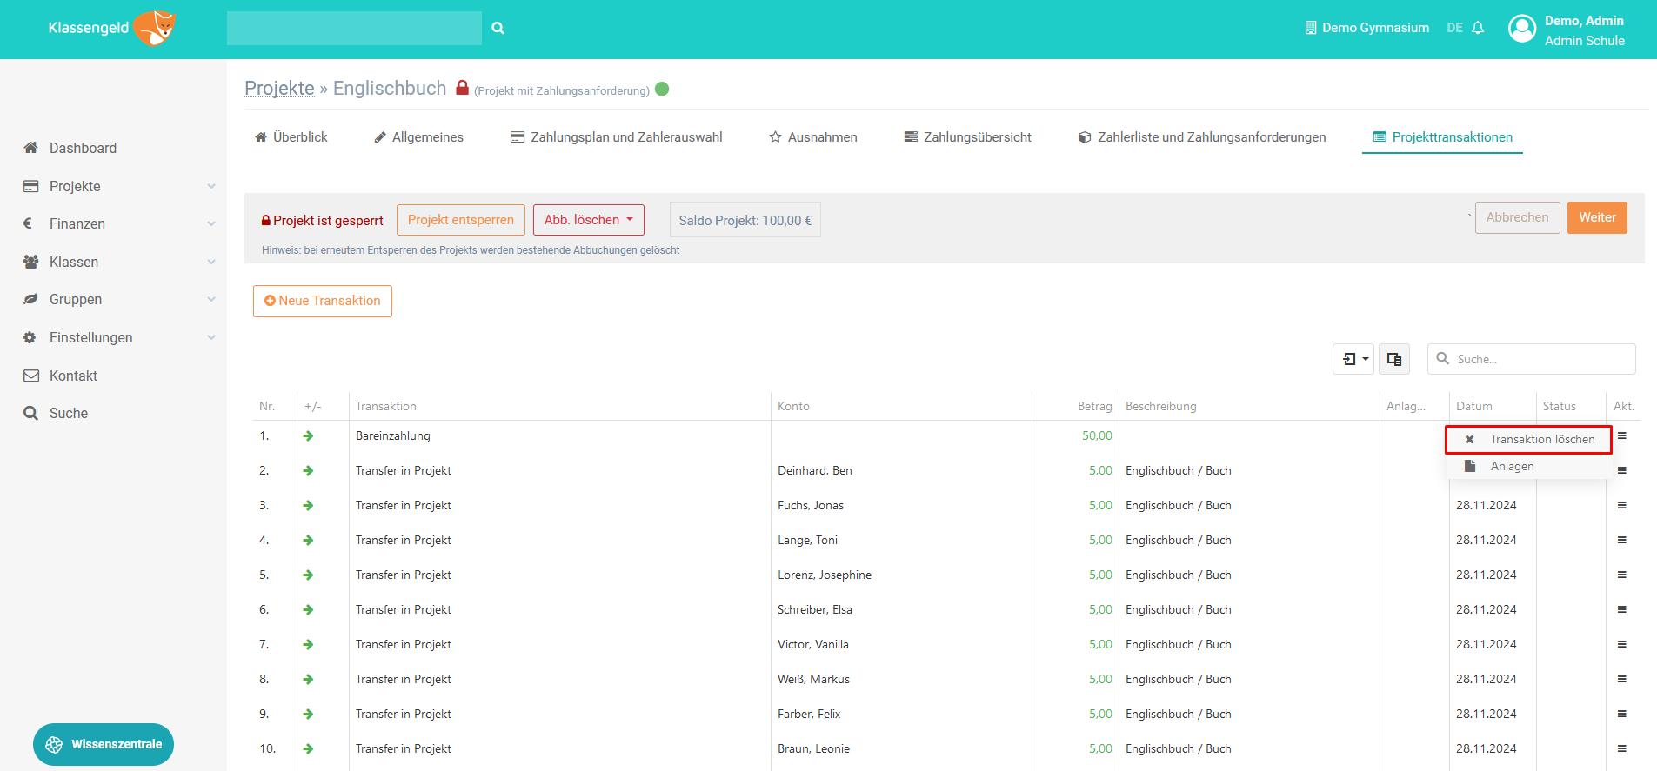Image resolution: width=1657 pixels, height=771 pixels.
Task: Open the Wissenszentrale help button
Action: point(104,745)
